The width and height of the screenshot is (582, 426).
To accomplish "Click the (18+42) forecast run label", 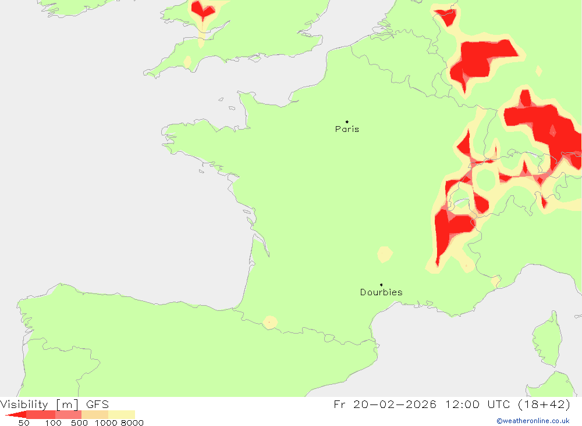I will tap(544, 404).
